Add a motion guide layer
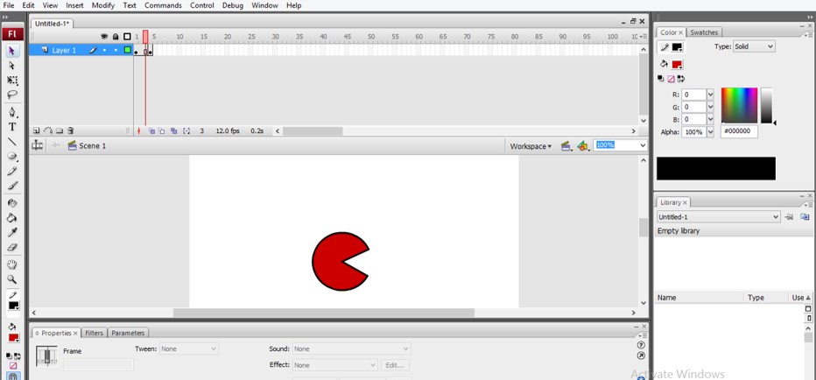 48,131
